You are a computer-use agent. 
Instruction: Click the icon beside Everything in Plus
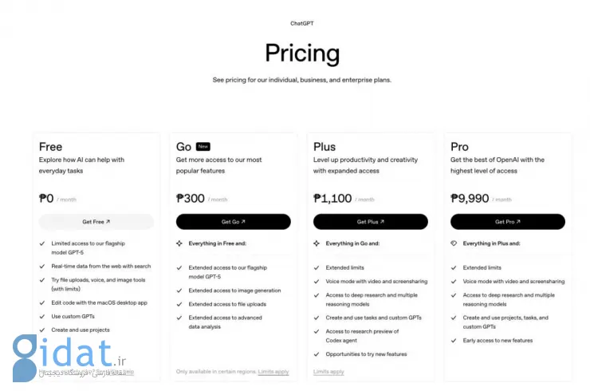point(454,243)
